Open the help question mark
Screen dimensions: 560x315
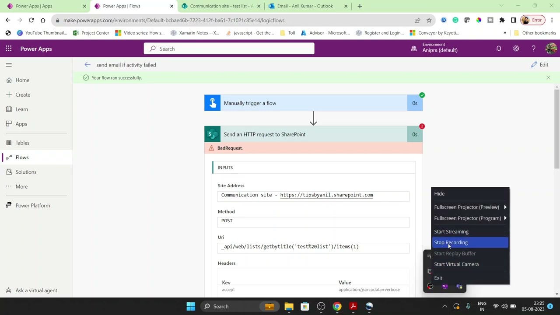[x=533, y=49]
